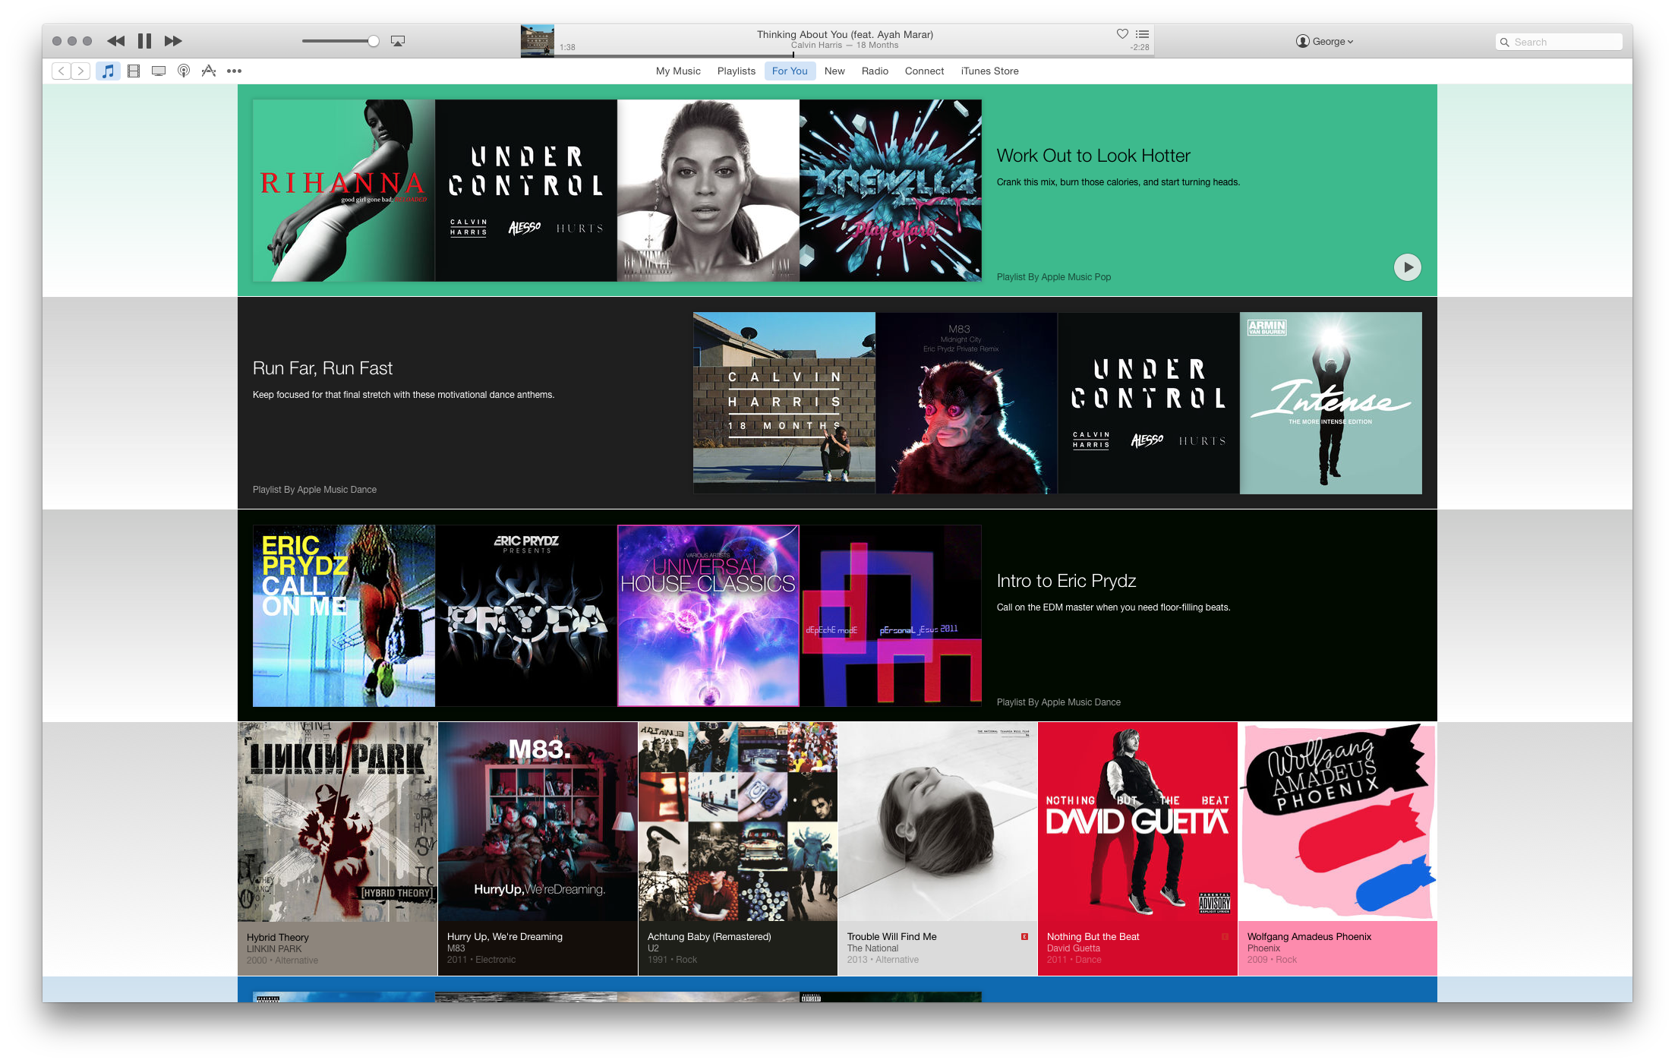Viewport: 1675px width, 1063px height.
Task: Click the Pryda album cover
Action: point(526,616)
